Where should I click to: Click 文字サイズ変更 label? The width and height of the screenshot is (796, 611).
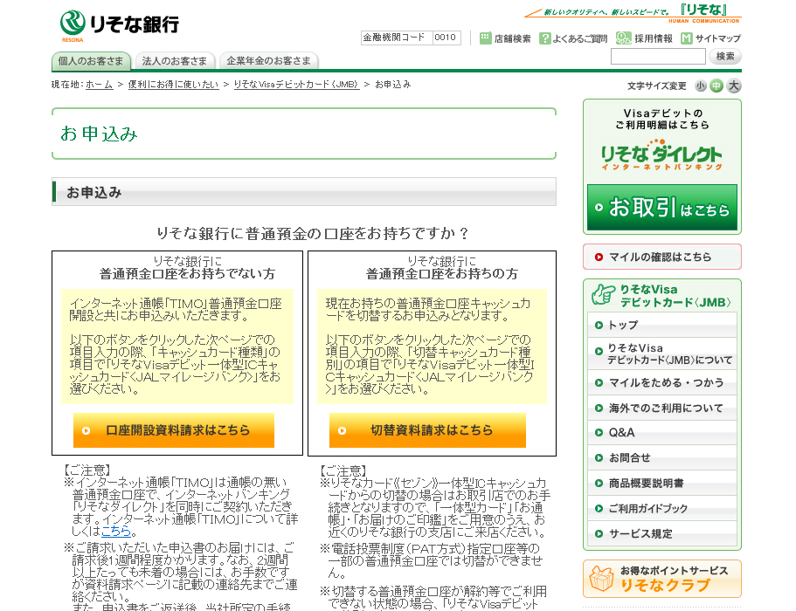point(657,86)
